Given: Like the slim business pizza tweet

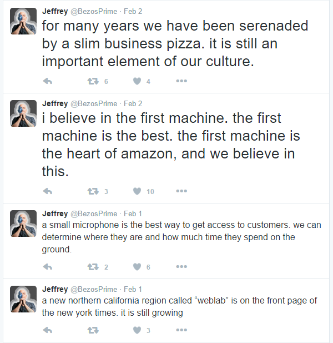Looking at the screenshot, I should 137,81.
